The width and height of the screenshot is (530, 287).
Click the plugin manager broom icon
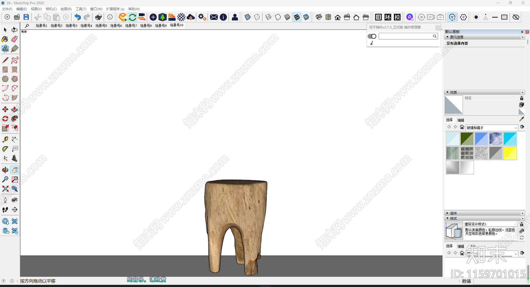372,43
